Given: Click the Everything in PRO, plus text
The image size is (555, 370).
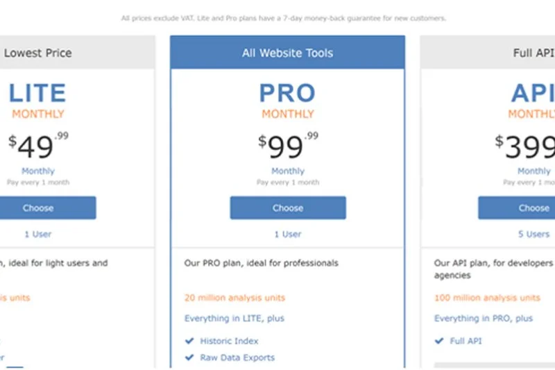Looking at the screenshot, I should pyautogui.click(x=484, y=319).
